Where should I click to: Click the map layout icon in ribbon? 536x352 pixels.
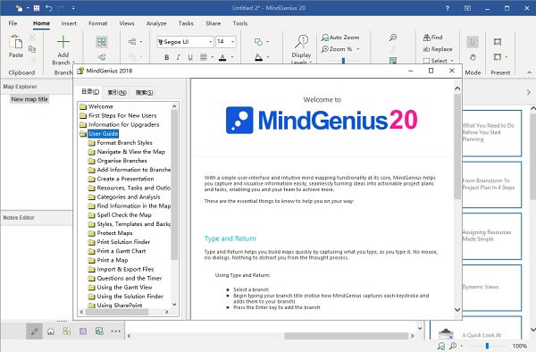tap(102, 42)
